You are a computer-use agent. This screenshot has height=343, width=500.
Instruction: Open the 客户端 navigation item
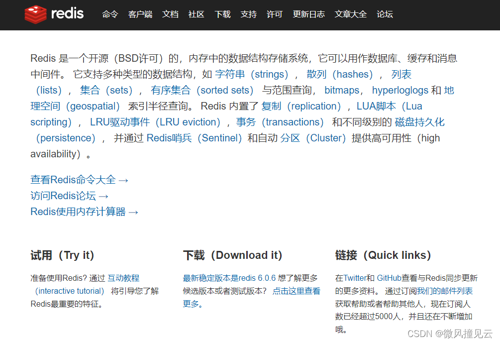(x=140, y=14)
